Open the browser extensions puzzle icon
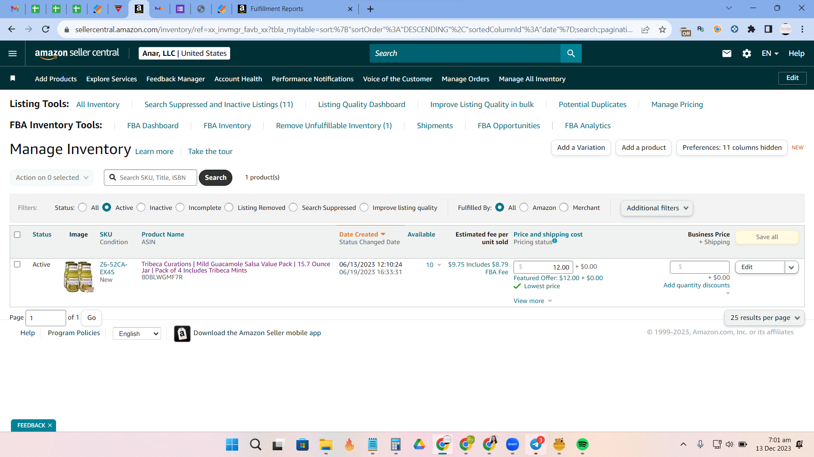This screenshot has width=814, height=457. (x=751, y=29)
